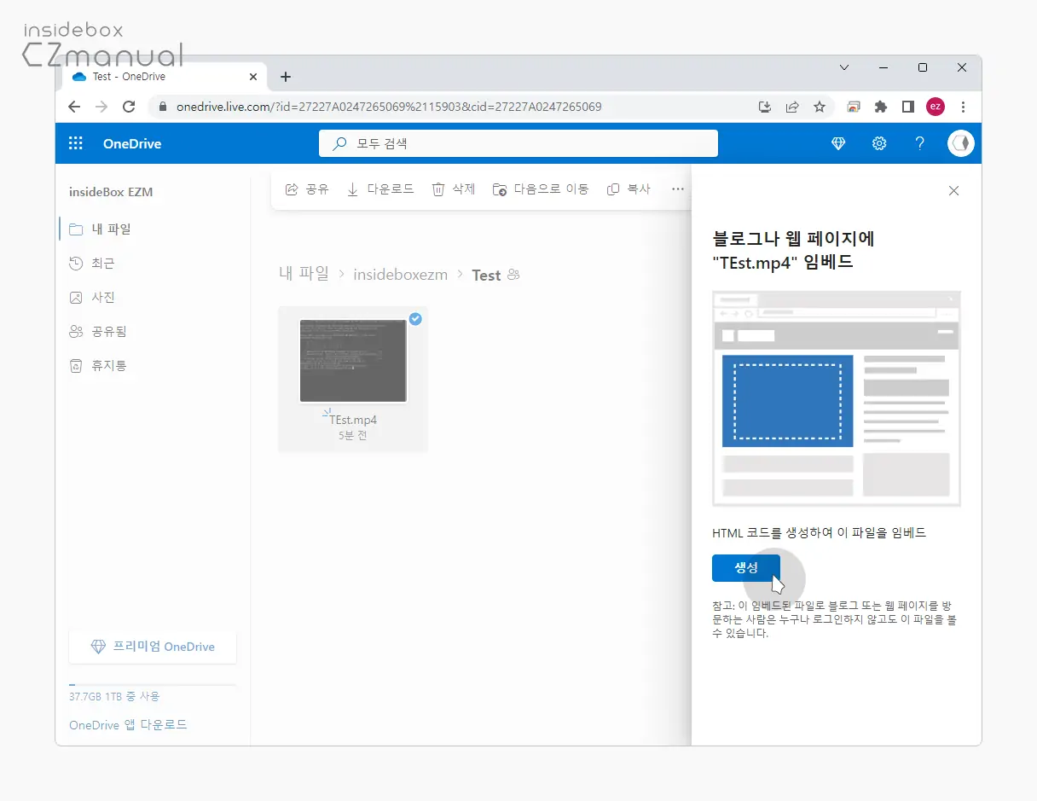Image resolution: width=1037 pixels, height=801 pixels.
Task: Toggle the browser side panel
Action: (908, 107)
